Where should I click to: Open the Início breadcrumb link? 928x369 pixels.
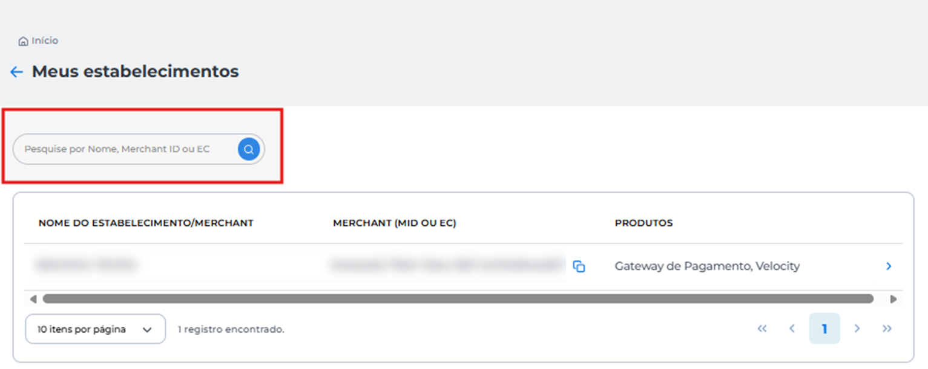click(x=45, y=41)
